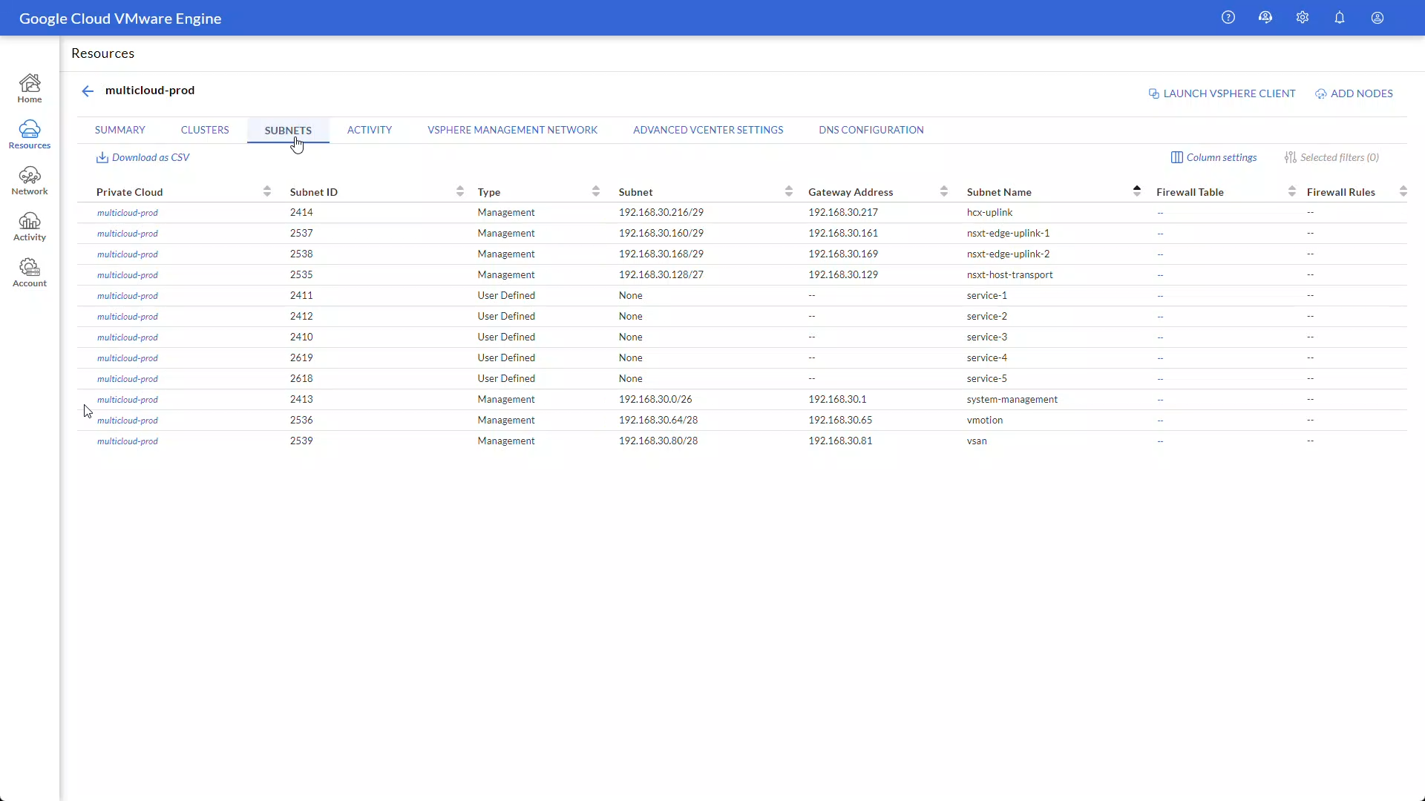The width and height of the screenshot is (1425, 801).
Task: Click subnet ID 2618
Action: [301, 378]
